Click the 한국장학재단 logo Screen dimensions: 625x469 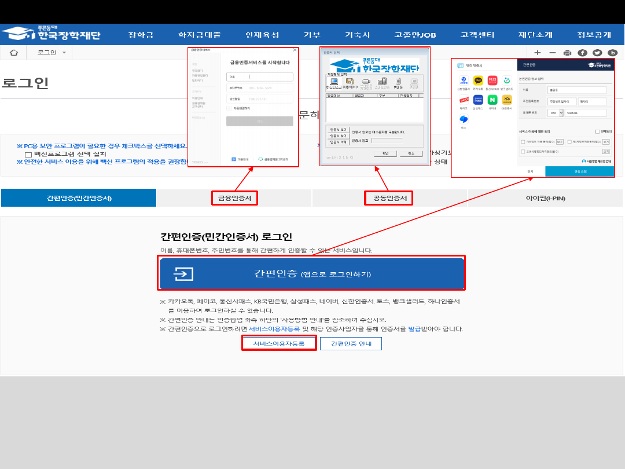tap(51, 34)
